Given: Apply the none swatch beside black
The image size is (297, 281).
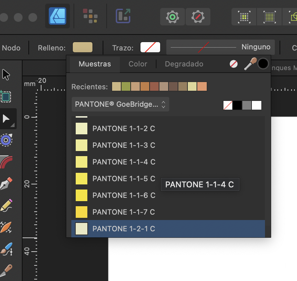Looking at the screenshot, I should tap(228, 105).
